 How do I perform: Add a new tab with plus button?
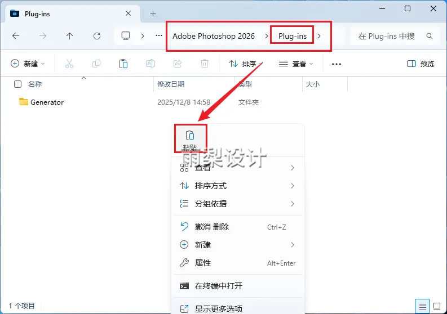coord(153,14)
